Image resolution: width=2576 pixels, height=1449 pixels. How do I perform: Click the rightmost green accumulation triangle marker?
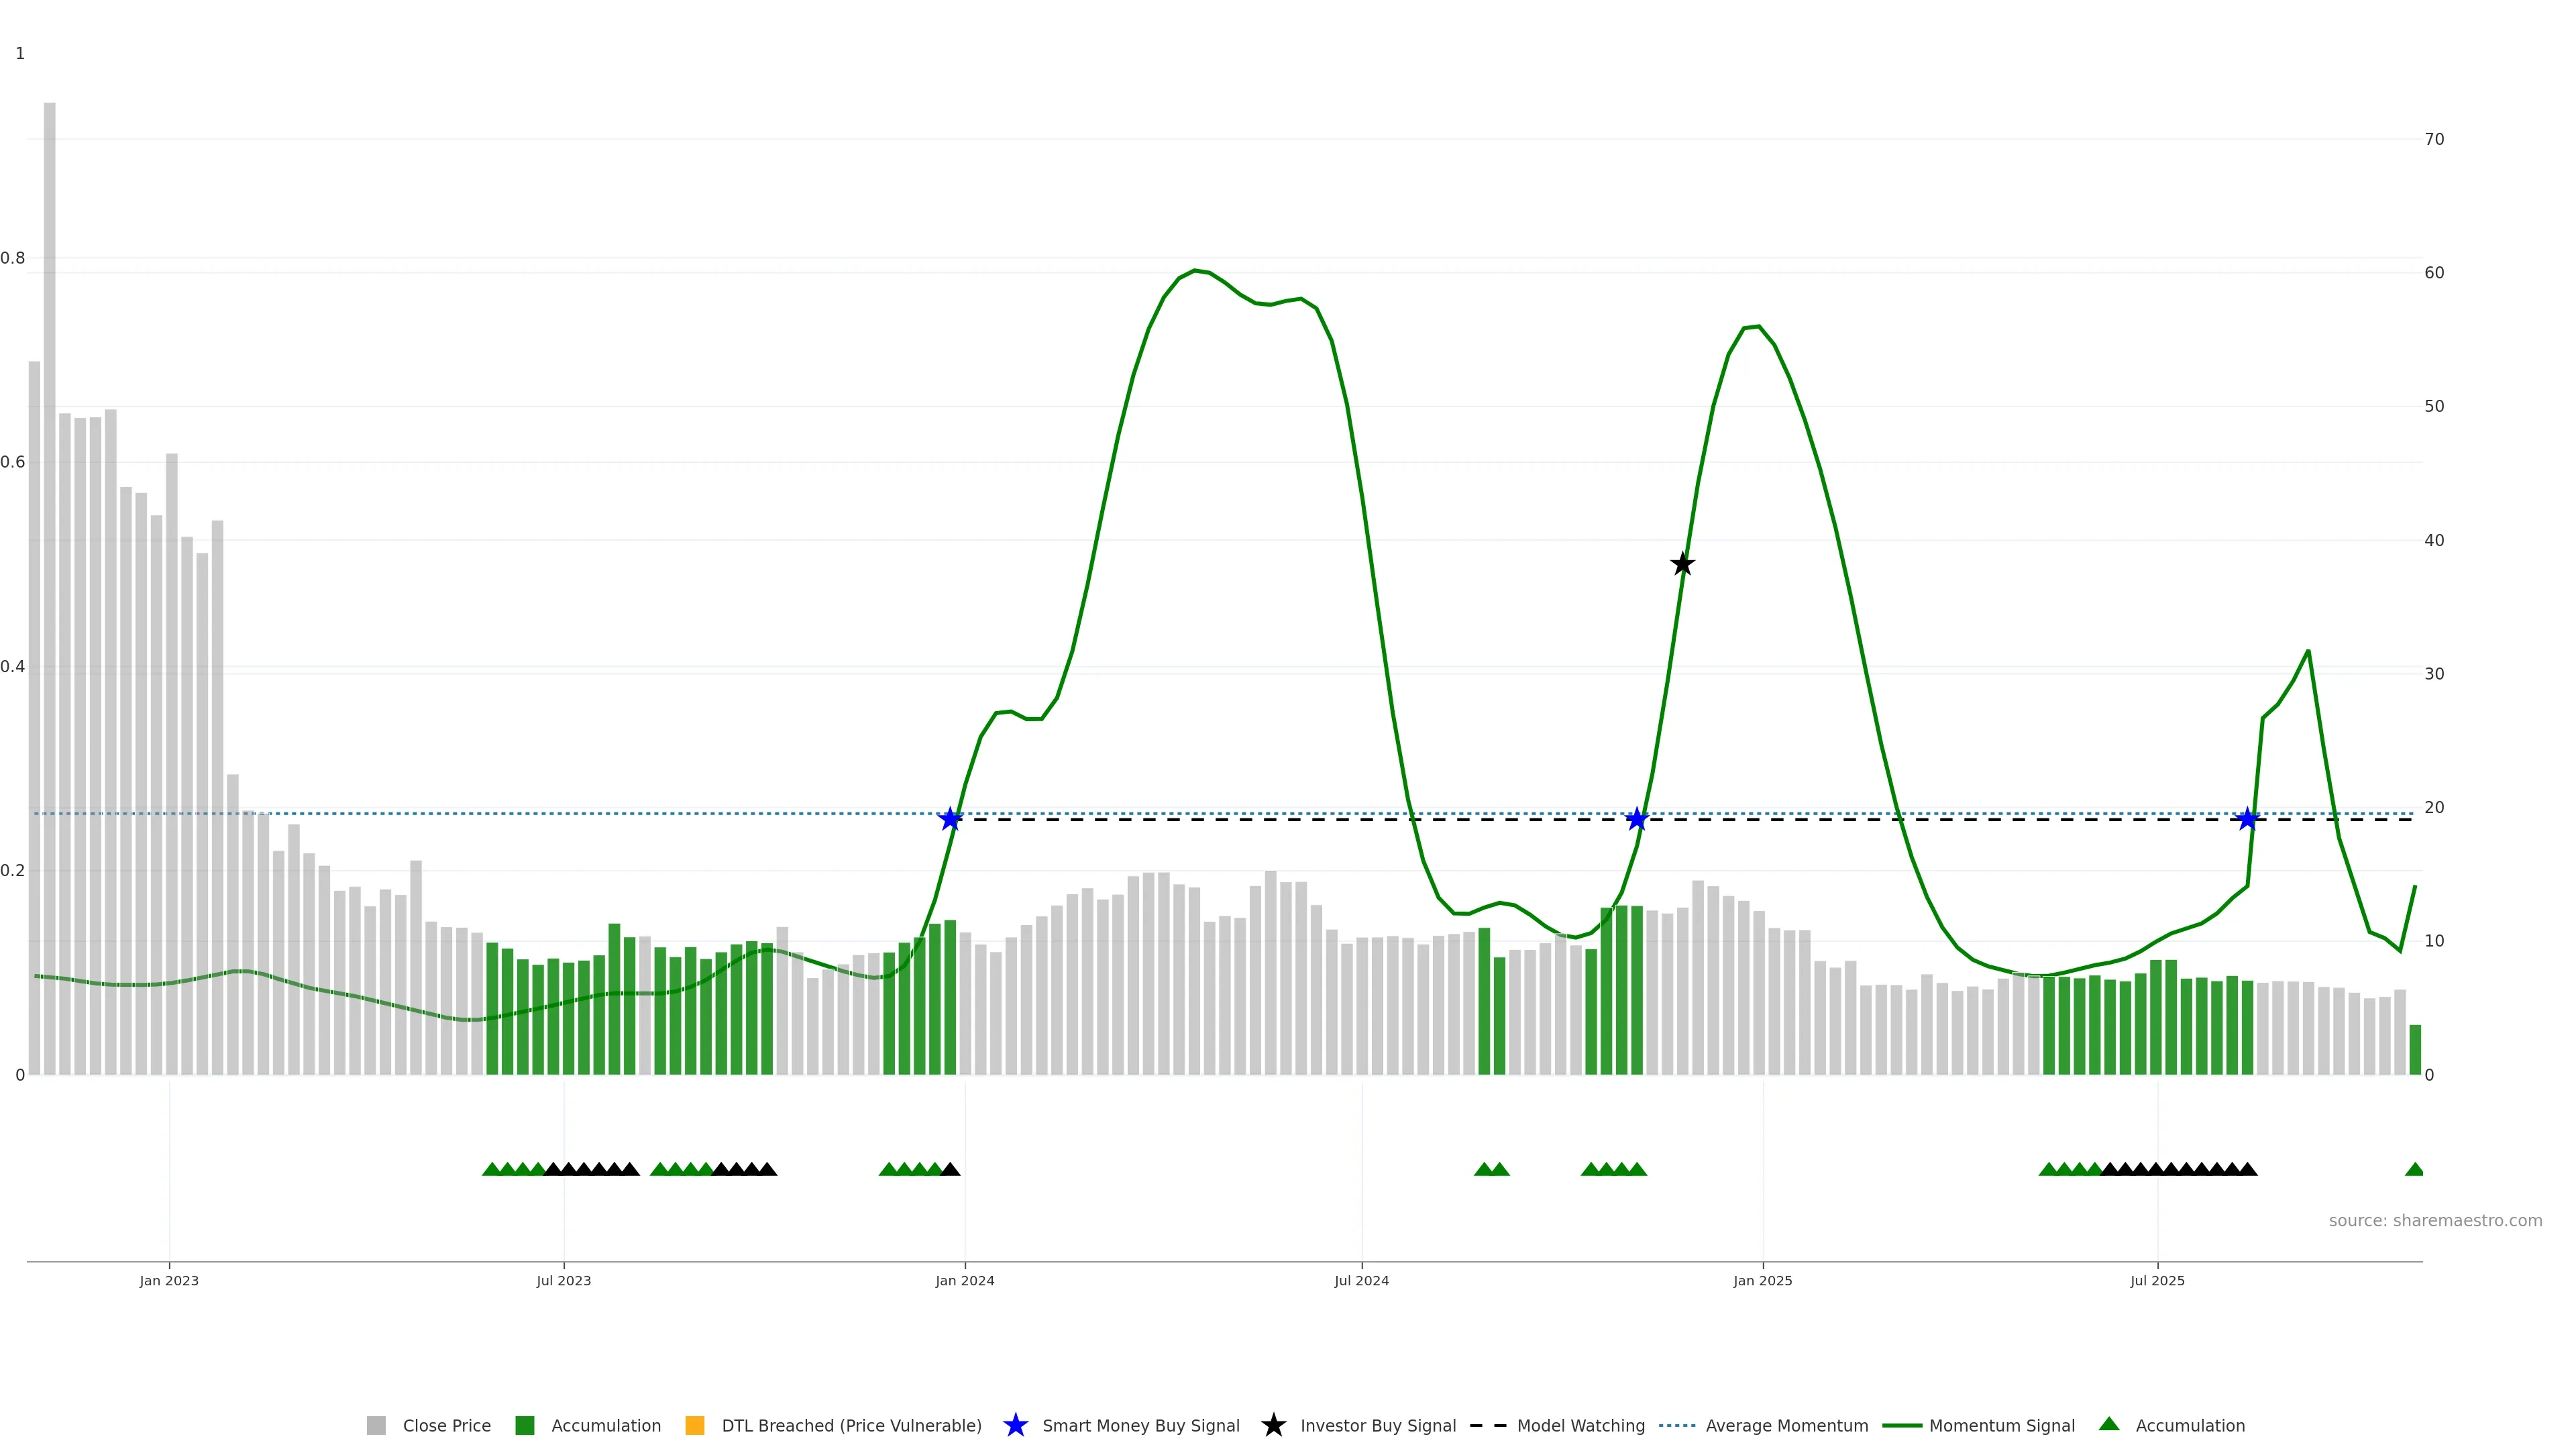click(2414, 1169)
